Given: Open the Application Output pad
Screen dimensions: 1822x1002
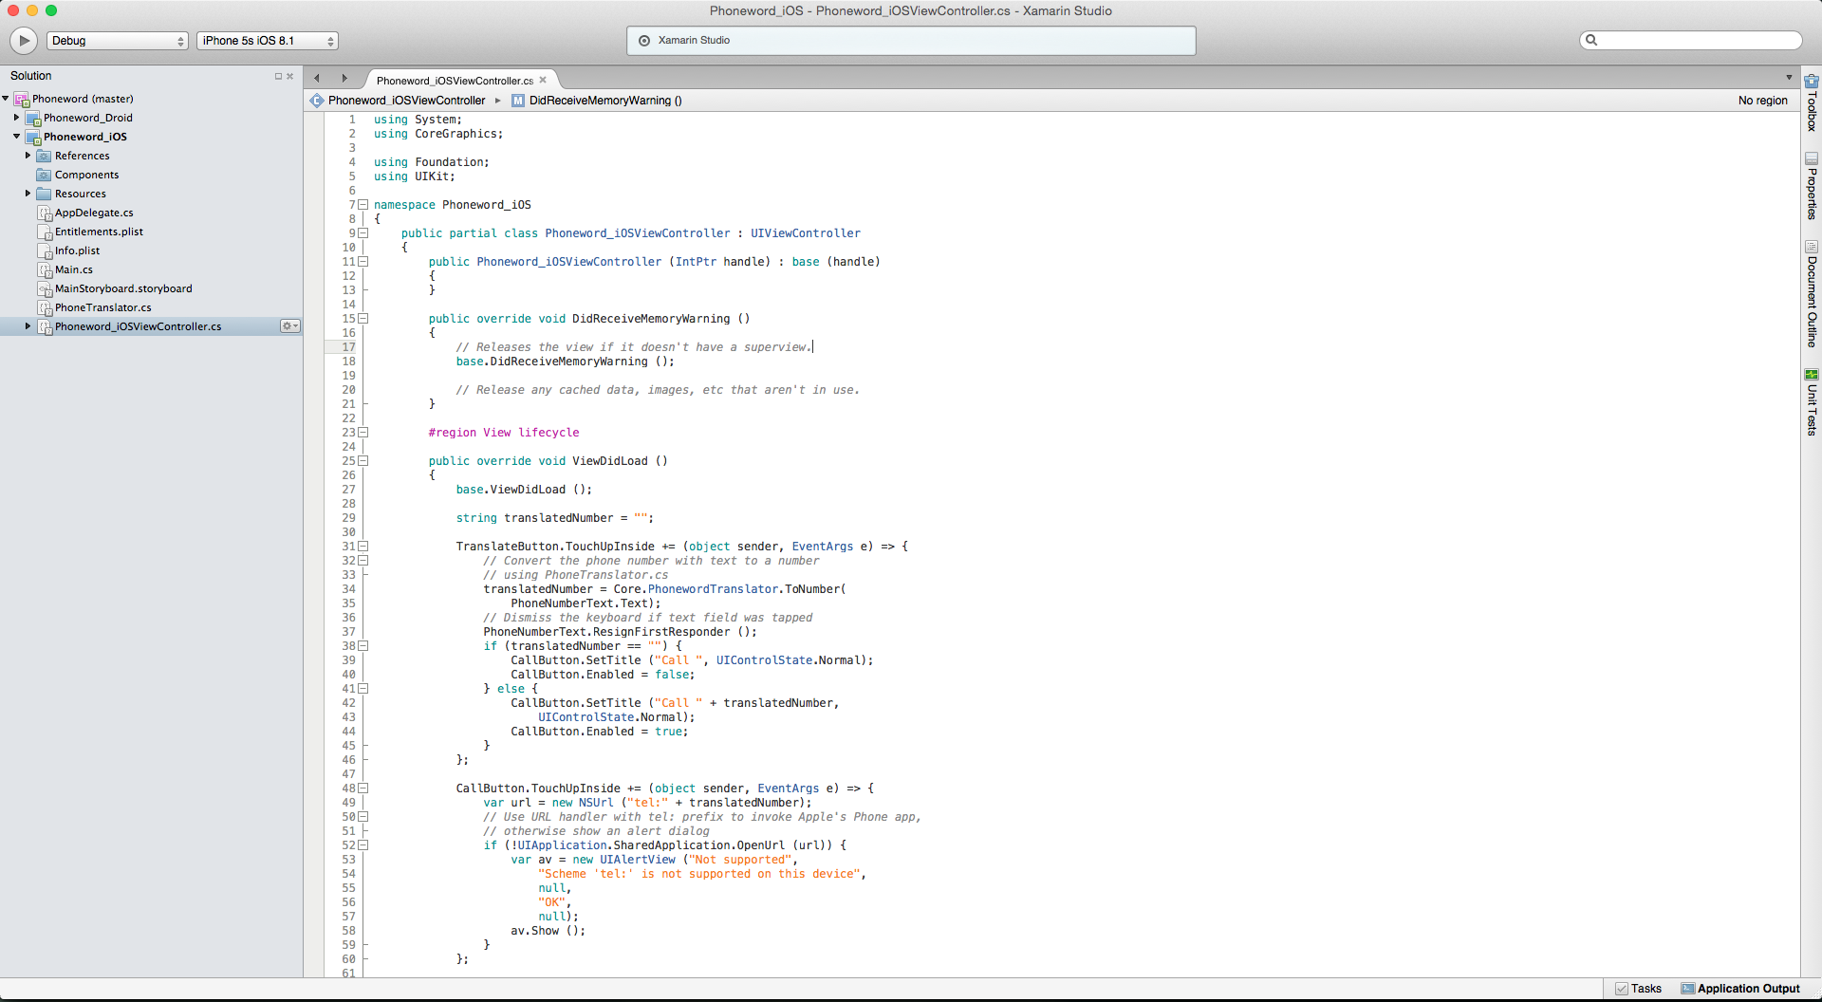Looking at the screenshot, I should [1740, 989].
